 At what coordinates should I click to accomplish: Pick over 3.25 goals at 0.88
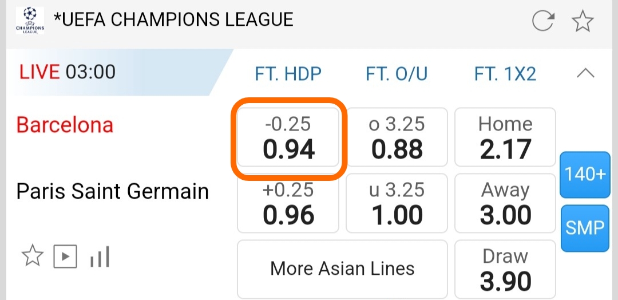(397, 137)
